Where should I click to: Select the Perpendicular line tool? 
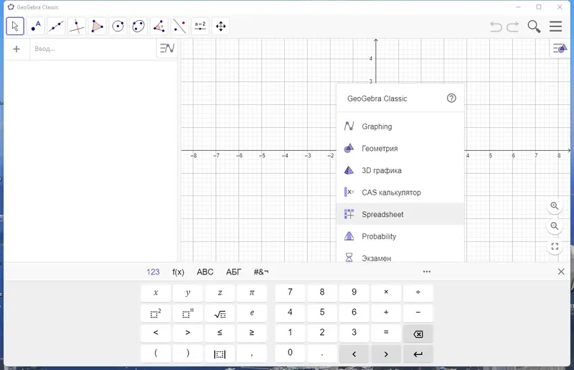(77, 26)
